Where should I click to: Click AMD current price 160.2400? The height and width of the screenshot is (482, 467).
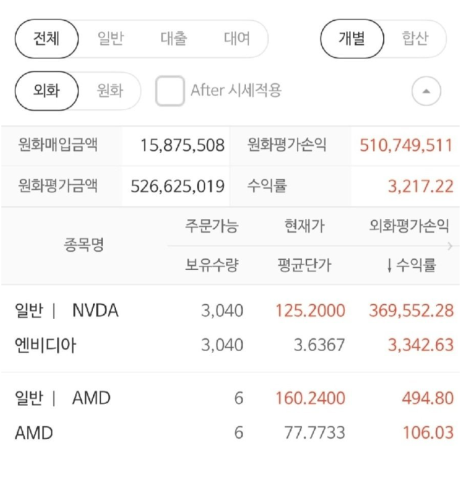[310, 398]
